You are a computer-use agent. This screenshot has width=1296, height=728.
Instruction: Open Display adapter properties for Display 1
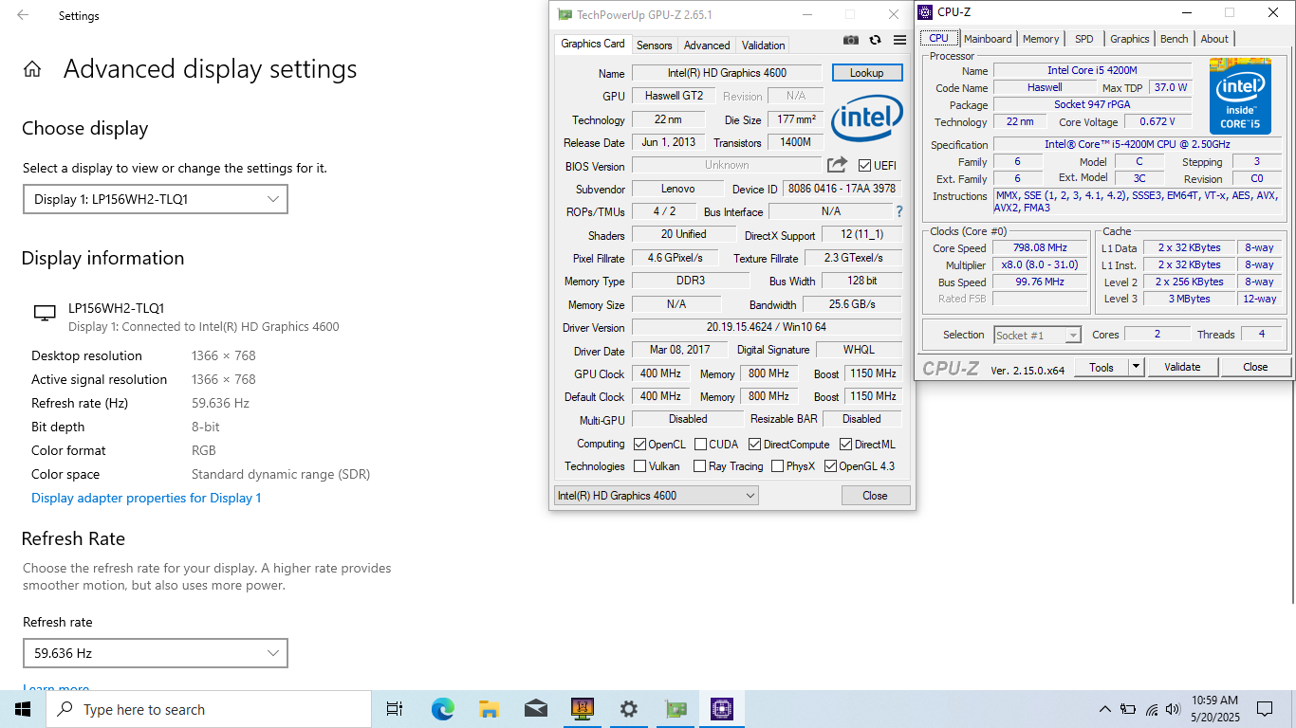point(146,498)
